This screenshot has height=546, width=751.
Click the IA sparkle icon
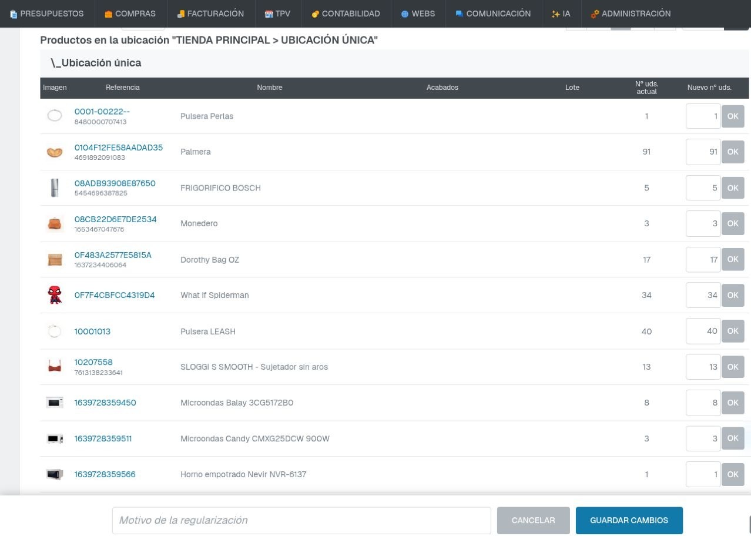[x=555, y=14]
